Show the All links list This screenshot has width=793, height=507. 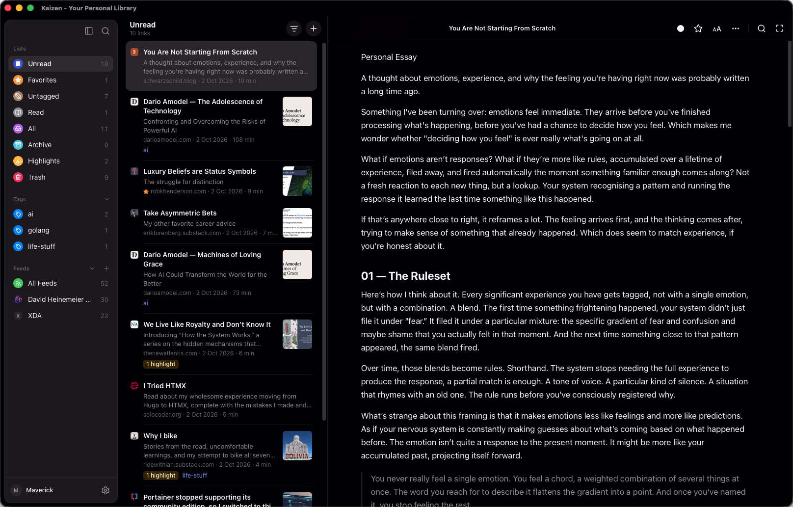point(61,129)
